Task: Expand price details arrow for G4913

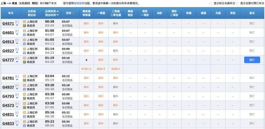Action: [x=17, y=43]
